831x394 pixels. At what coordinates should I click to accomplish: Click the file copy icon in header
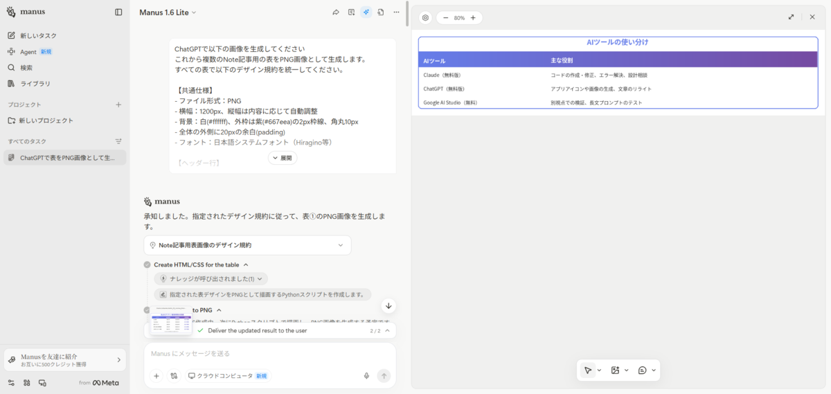pyautogui.click(x=381, y=12)
